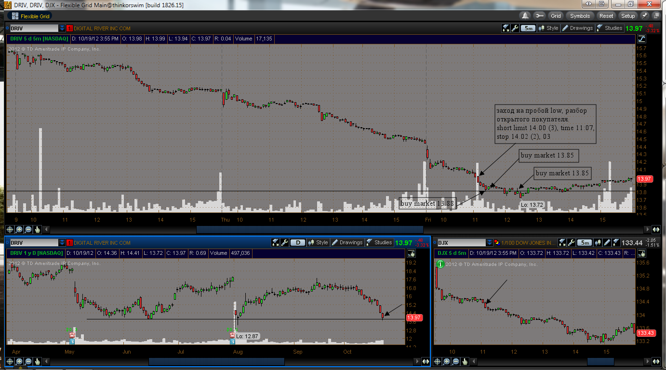Select the hand pointer tool under top chart
This screenshot has height=370, width=666.
(37, 230)
